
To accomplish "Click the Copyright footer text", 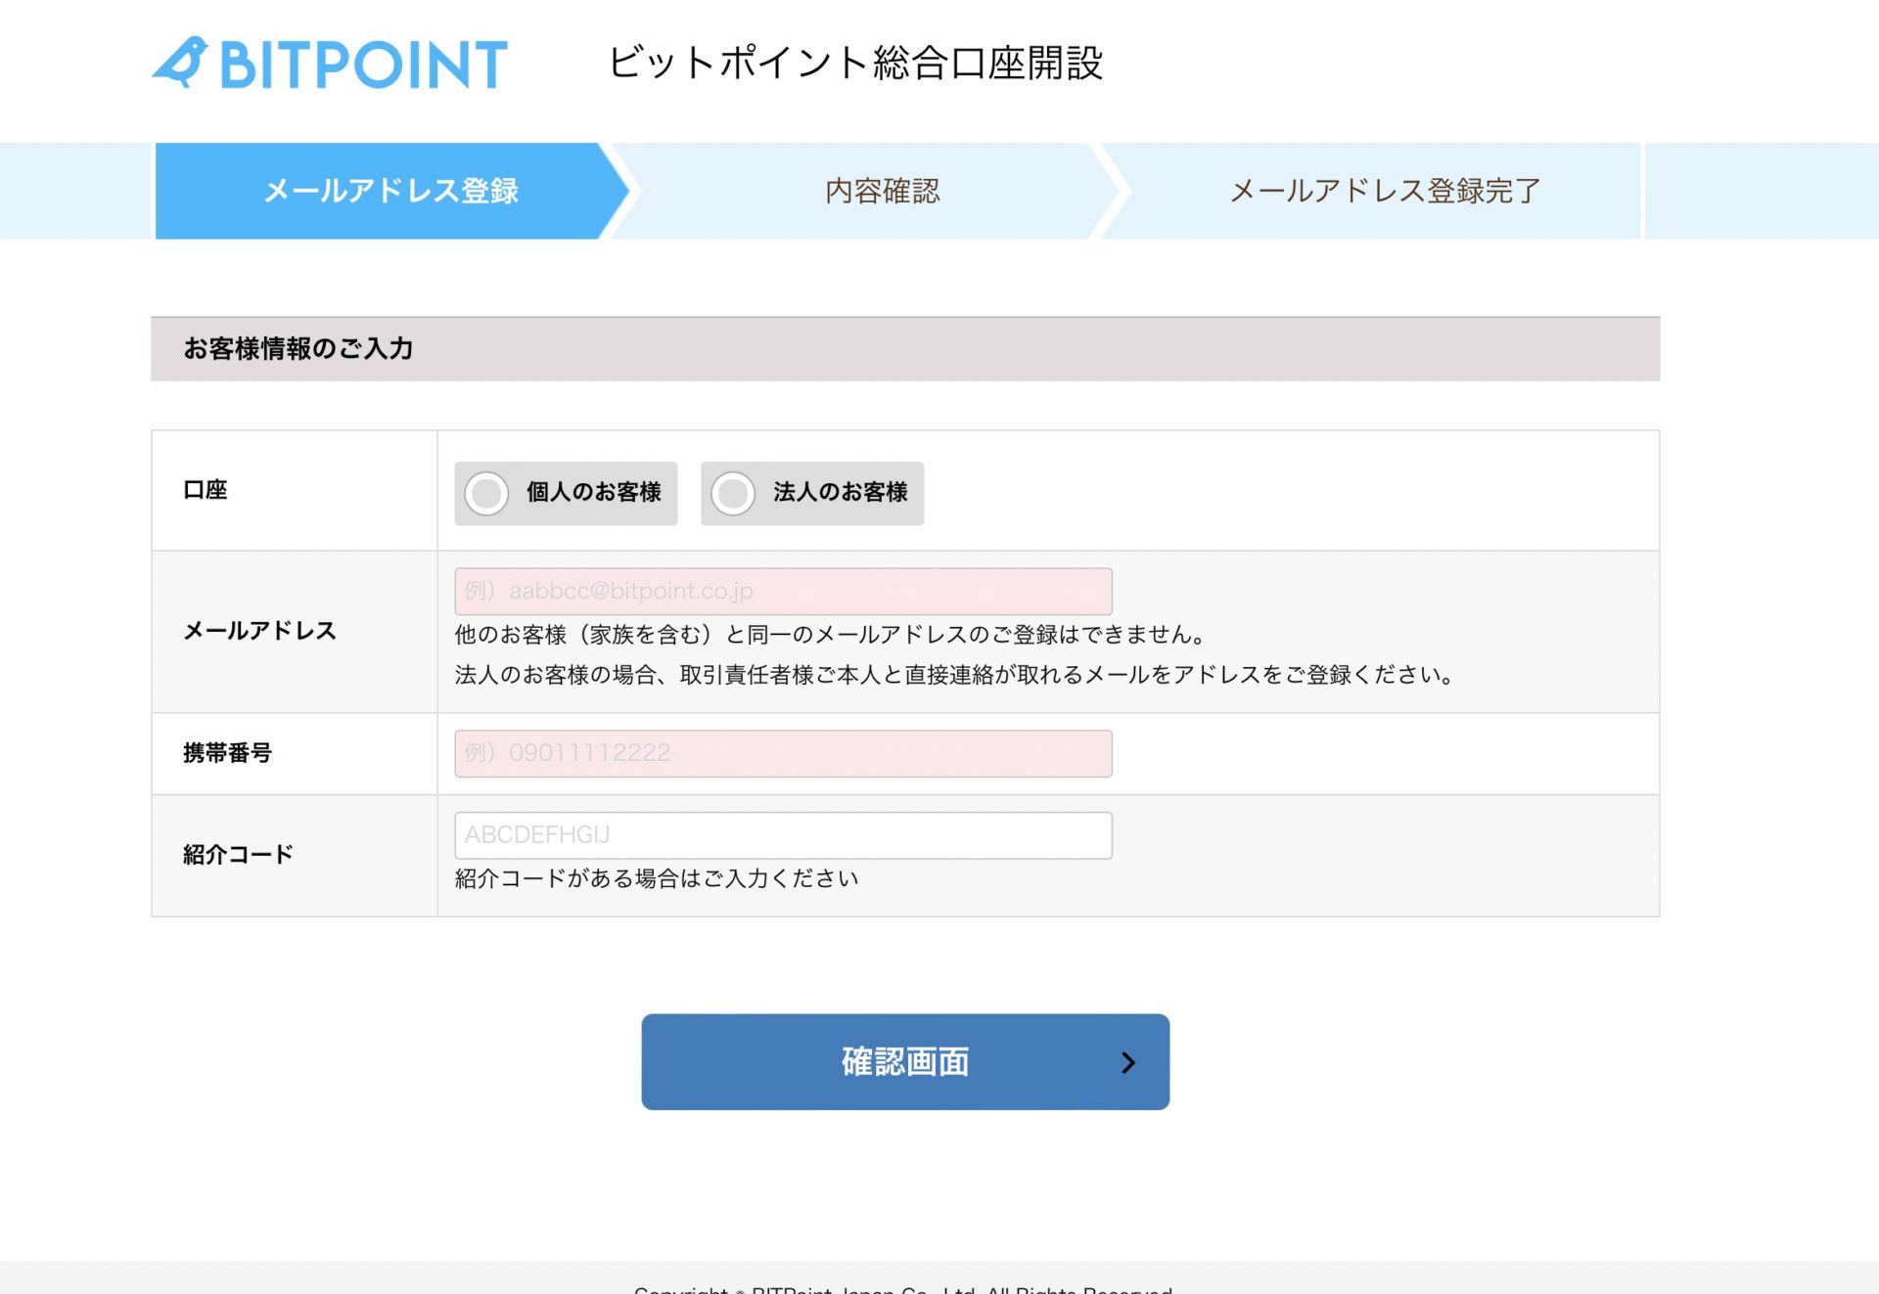I will (902, 1288).
